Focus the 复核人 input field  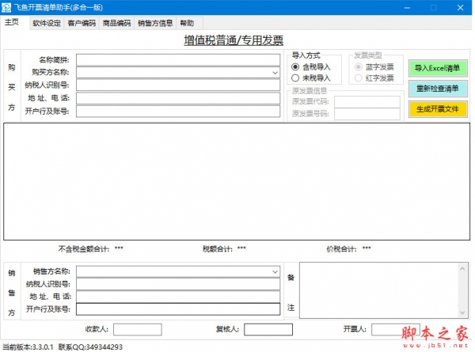(268, 329)
